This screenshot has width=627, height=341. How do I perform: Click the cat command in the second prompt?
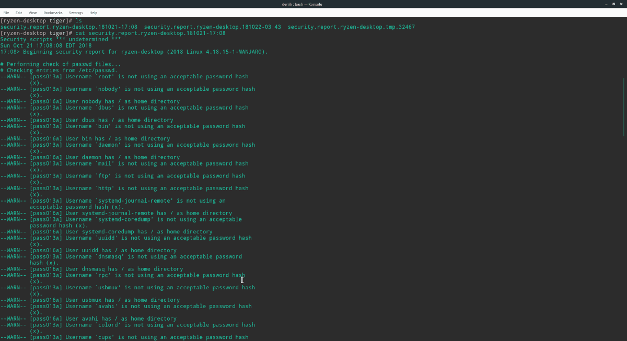point(82,33)
